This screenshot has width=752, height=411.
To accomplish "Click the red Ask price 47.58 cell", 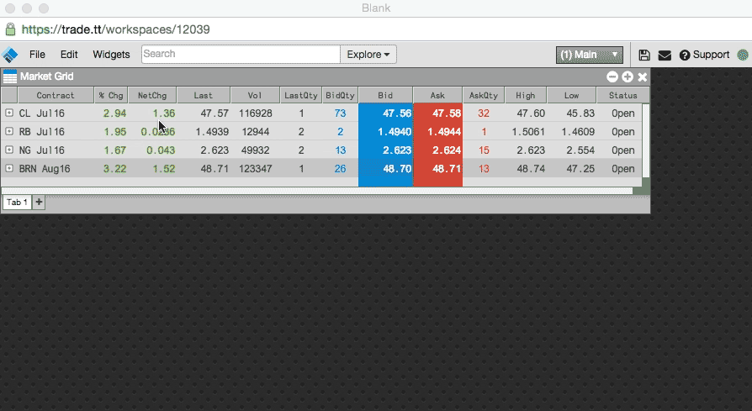I will [x=437, y=113].
